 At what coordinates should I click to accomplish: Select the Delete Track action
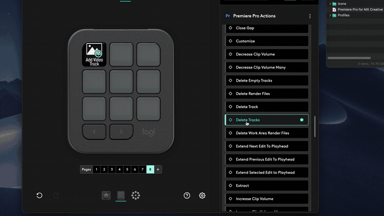tap(267, 107)
